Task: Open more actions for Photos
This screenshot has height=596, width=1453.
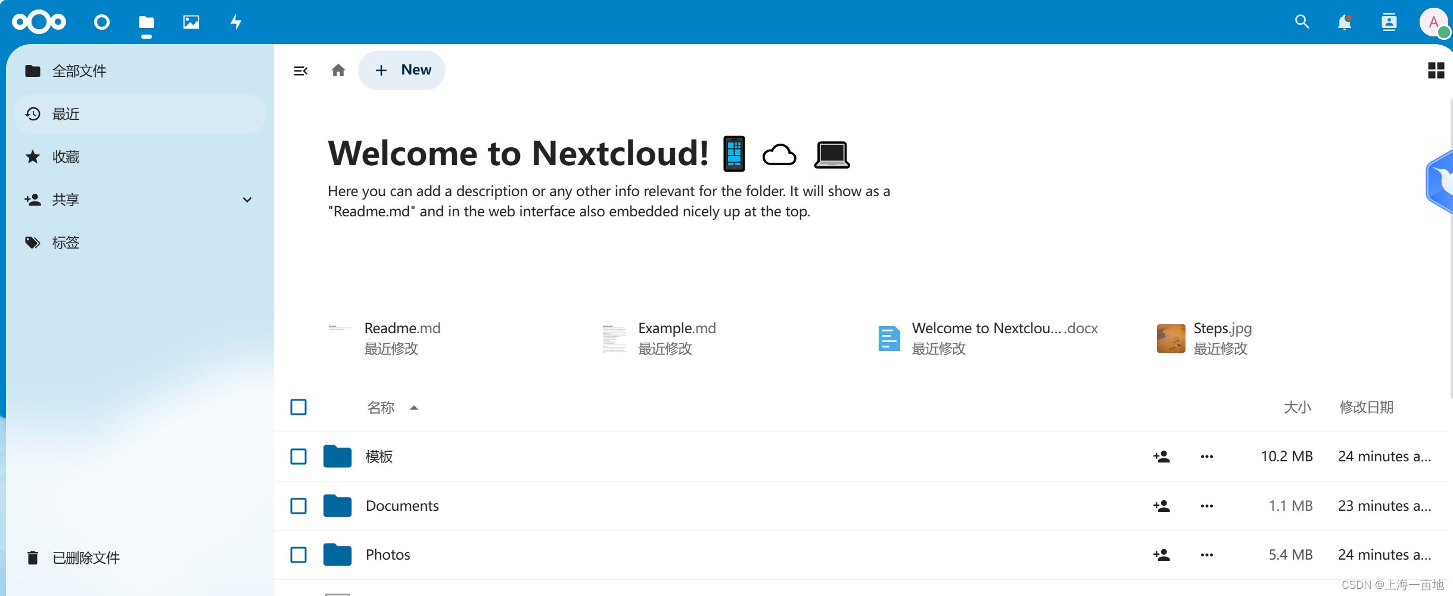Action: (x=1207, y=555)
